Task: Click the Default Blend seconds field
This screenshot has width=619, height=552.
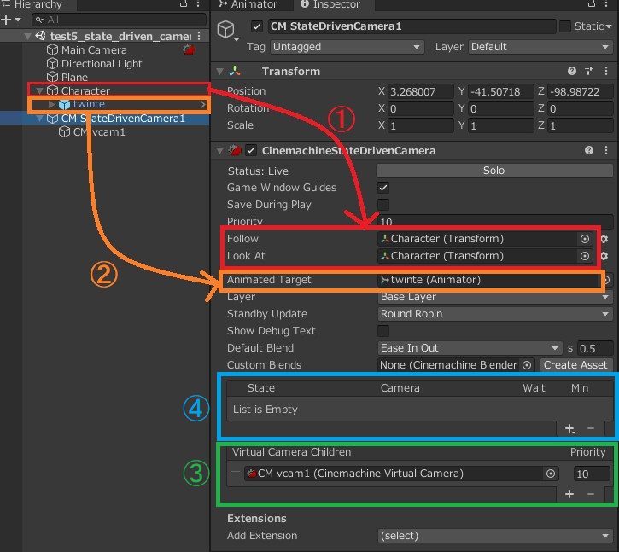Action: (x=595, y=348)
